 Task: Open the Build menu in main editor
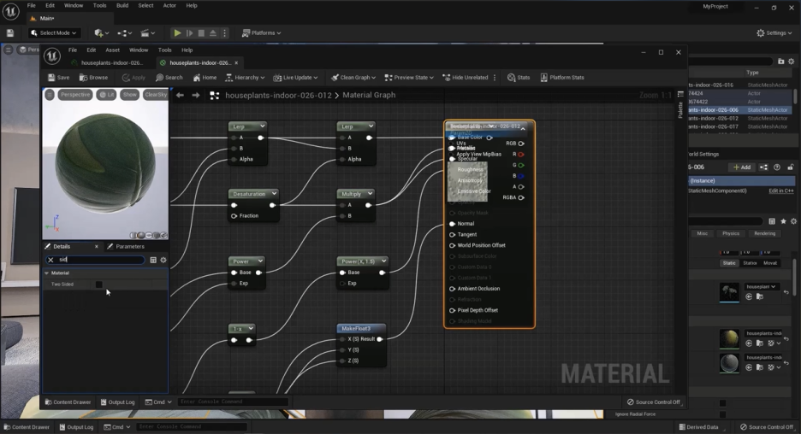click(x=122, y=6)
